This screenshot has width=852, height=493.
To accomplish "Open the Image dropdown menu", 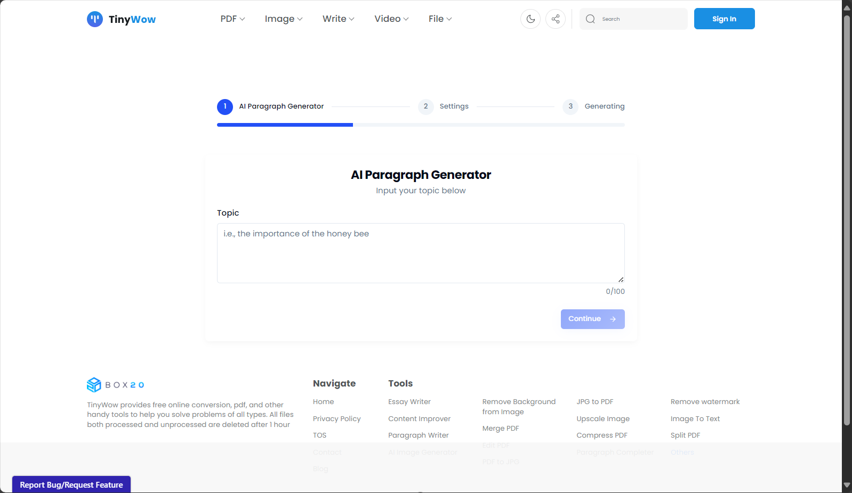I will 284,19.
